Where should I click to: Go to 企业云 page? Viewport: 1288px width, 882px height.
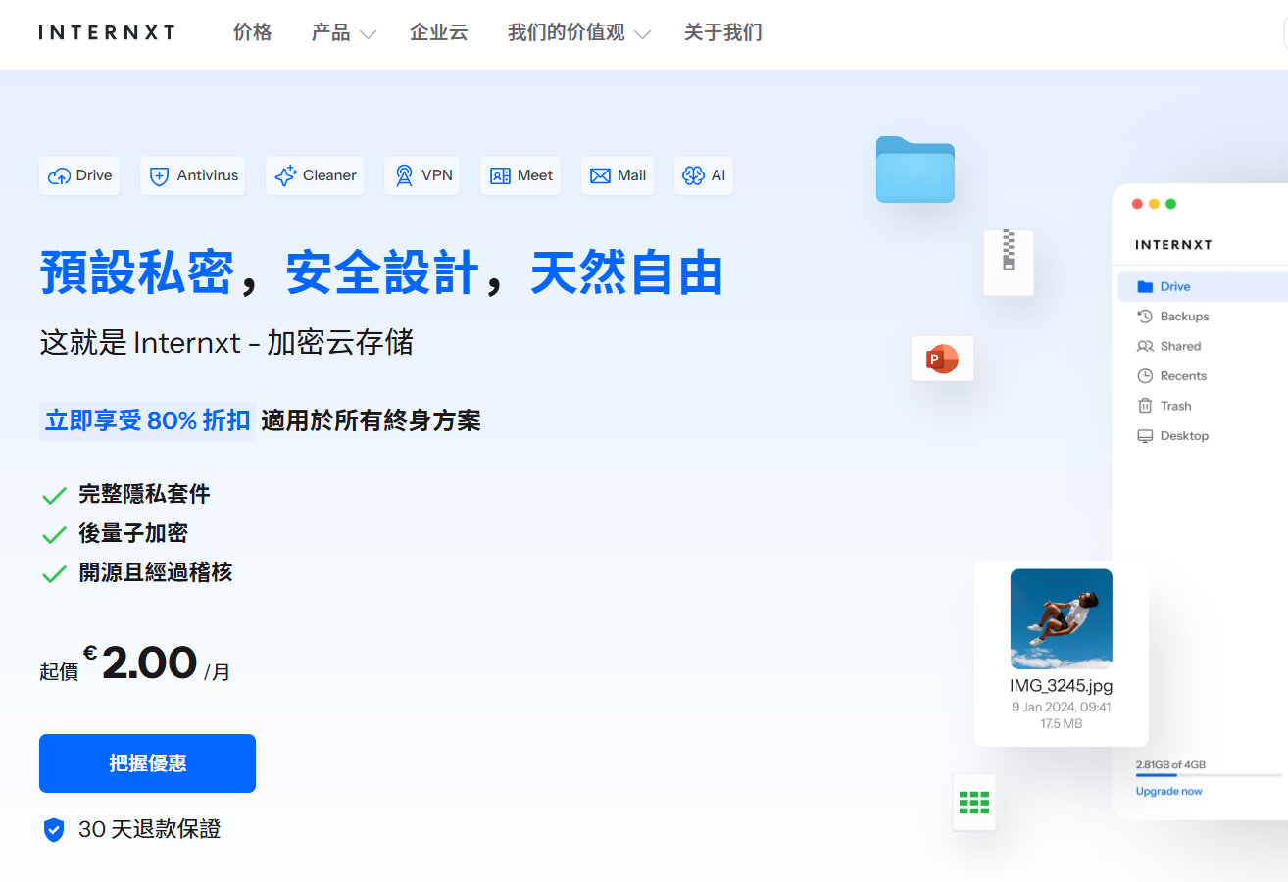(x=438, y=33)
